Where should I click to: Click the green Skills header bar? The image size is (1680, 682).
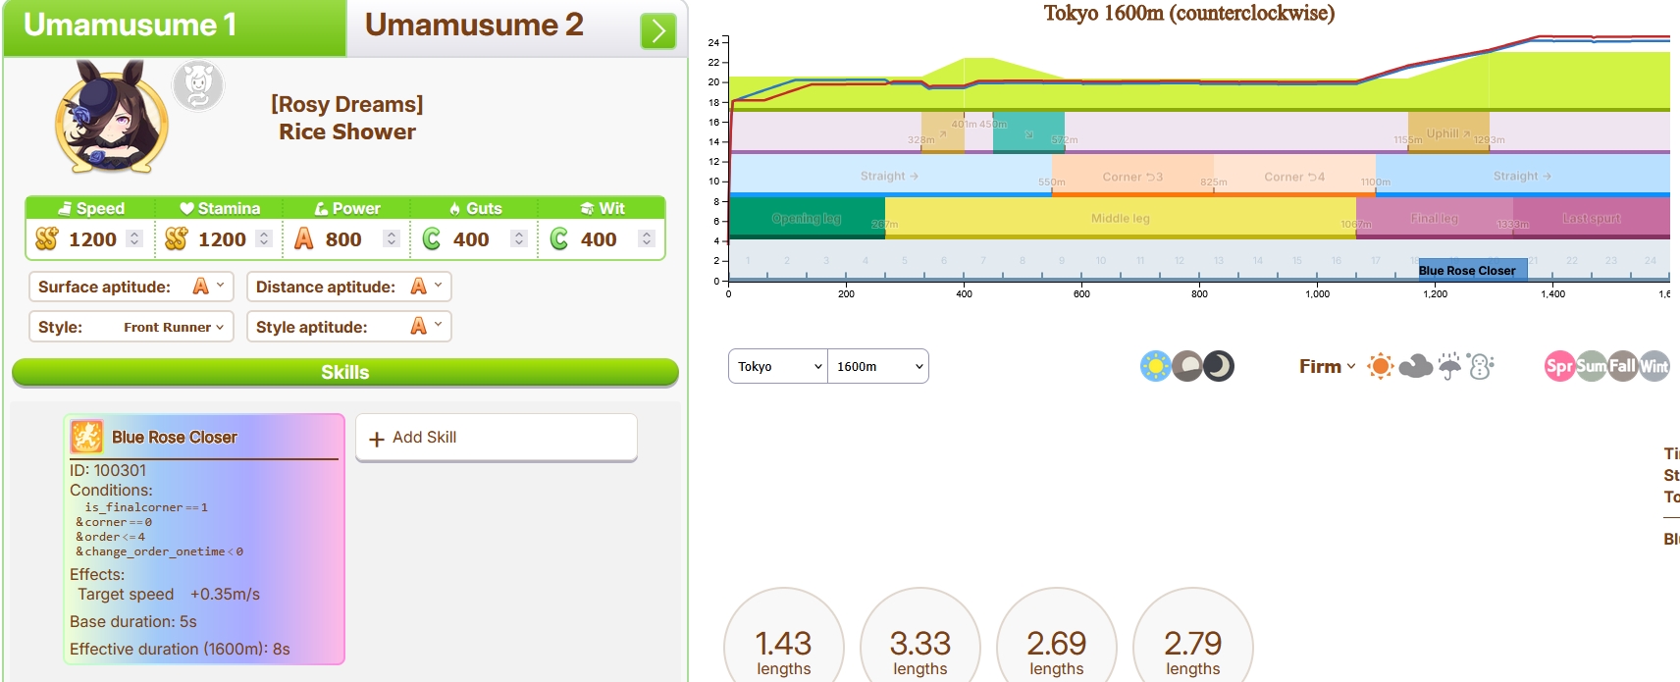coord(345,372)
